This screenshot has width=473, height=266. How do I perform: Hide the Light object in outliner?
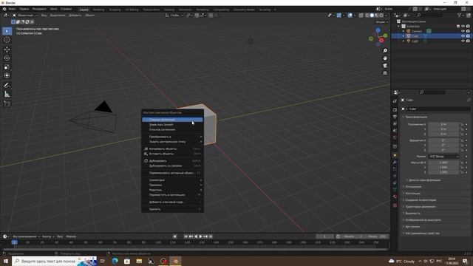[463, 41]
